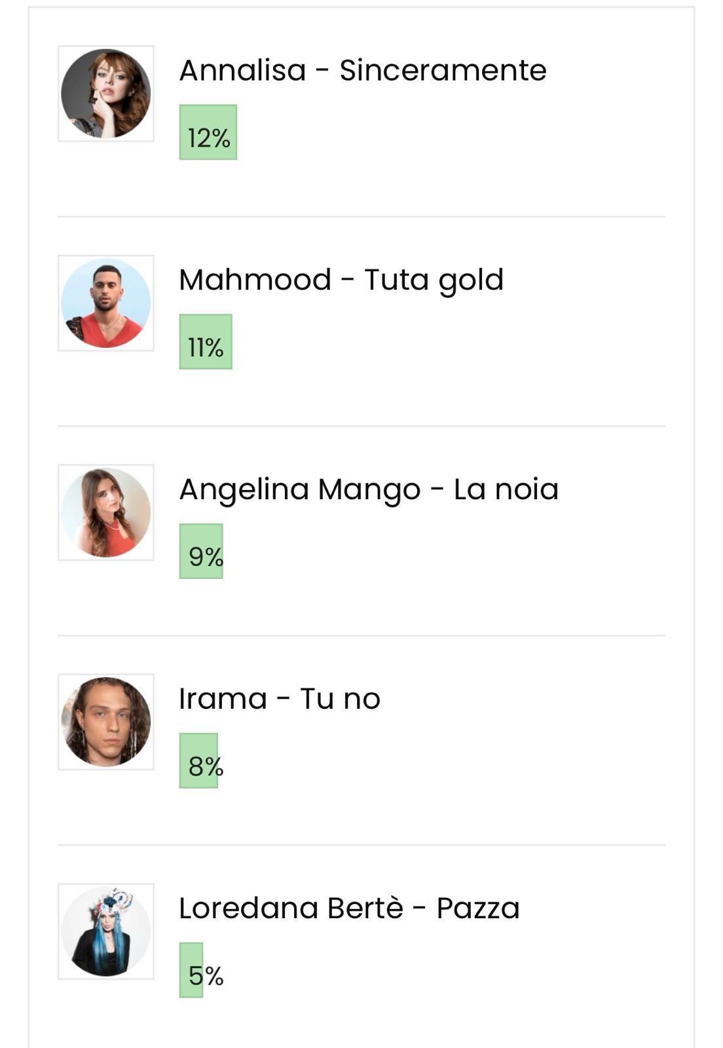
Task: Click the words Tuta gold in the title
Action: click(x=434, y=281)
